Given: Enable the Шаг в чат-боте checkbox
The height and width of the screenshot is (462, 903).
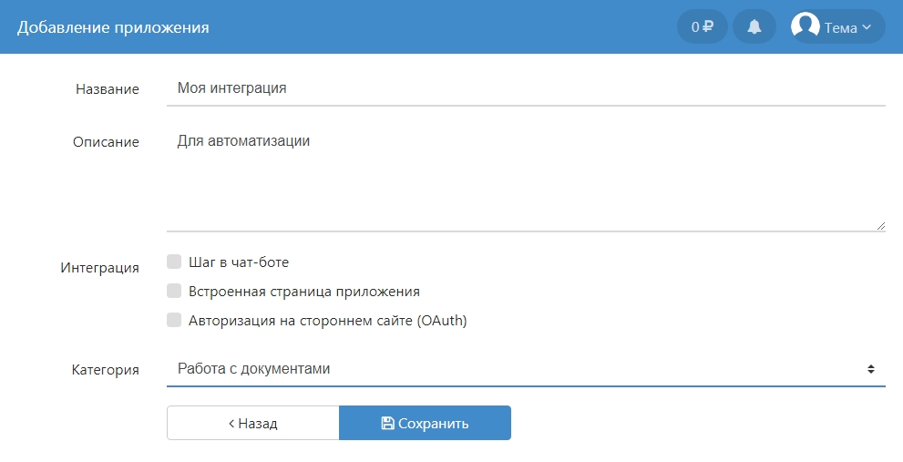Looking at the screenshot, I should tap(174, 262).
